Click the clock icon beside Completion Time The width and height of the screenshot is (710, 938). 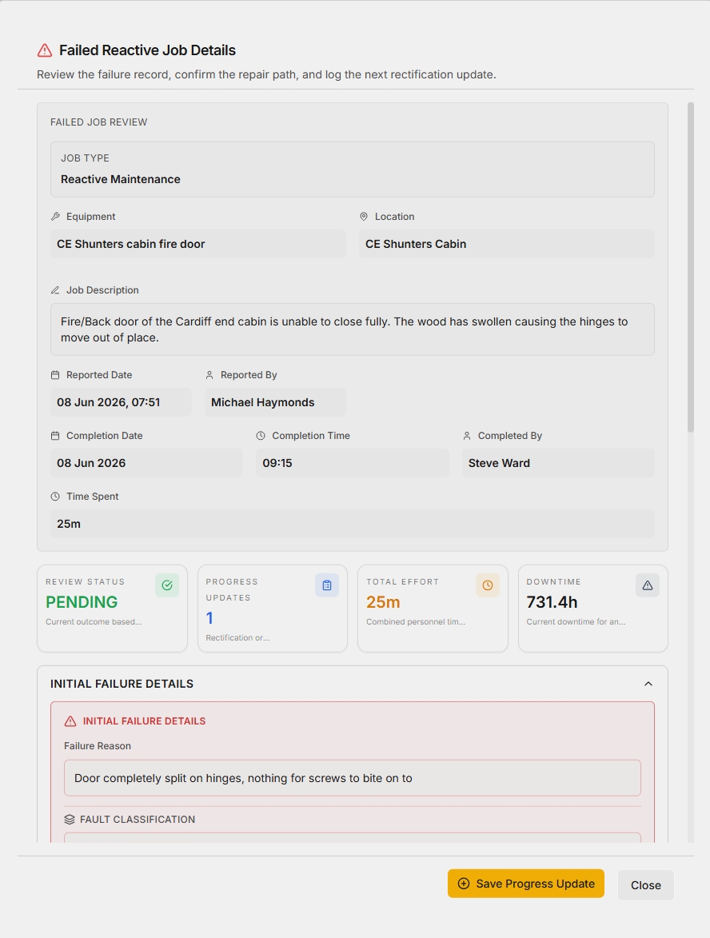point(261,436)
